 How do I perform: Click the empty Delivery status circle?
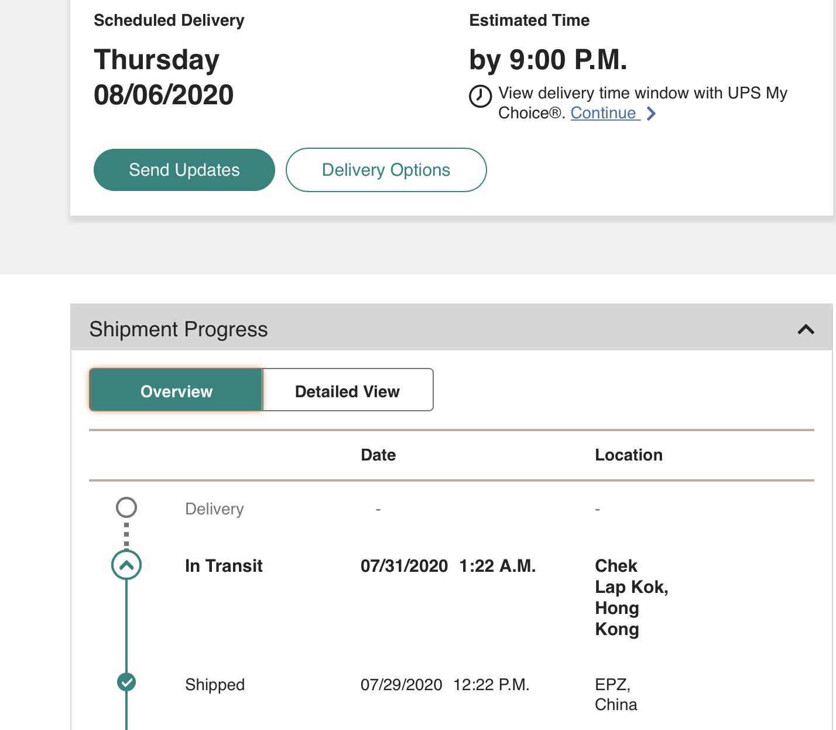pyautogui.click(x=126, y=507)
